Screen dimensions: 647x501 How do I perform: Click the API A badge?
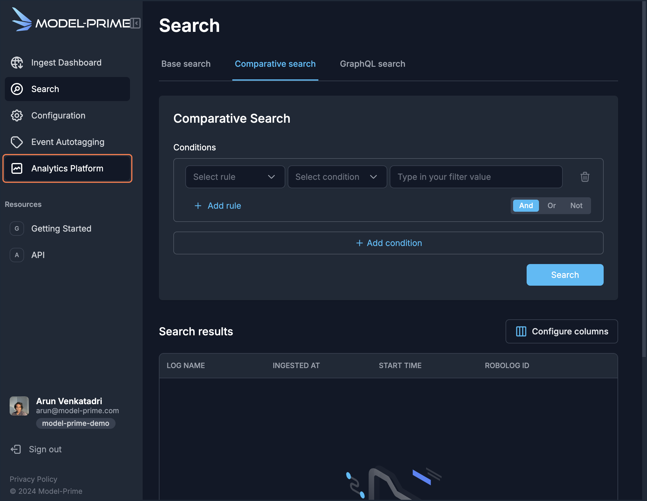17,255
